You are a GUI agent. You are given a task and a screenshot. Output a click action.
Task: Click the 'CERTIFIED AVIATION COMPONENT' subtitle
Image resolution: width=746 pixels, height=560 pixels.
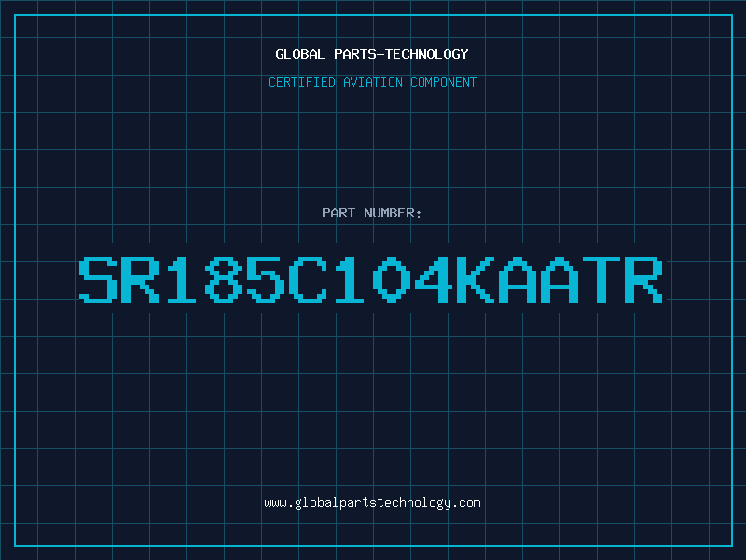[x=372, y=82]
